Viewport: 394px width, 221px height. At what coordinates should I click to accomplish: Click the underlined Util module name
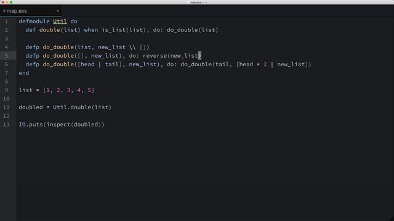pos(60,21)
